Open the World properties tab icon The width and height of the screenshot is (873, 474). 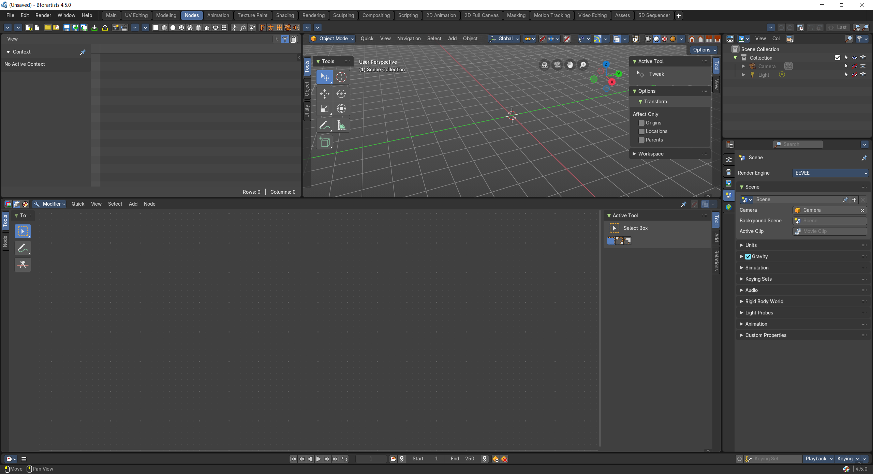click(729, 207)
